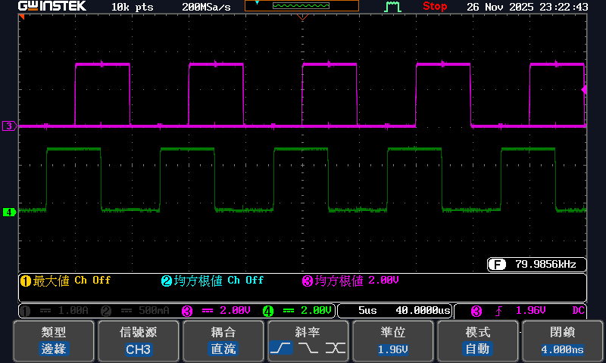Screen dimensions: 606x363
Task: Click the magenta trigger level arrow
Action: click(x=584, y=89)
